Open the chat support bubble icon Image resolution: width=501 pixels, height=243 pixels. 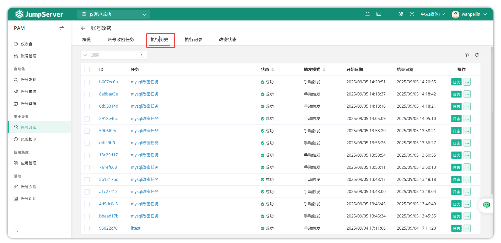(x=486, y=205)
